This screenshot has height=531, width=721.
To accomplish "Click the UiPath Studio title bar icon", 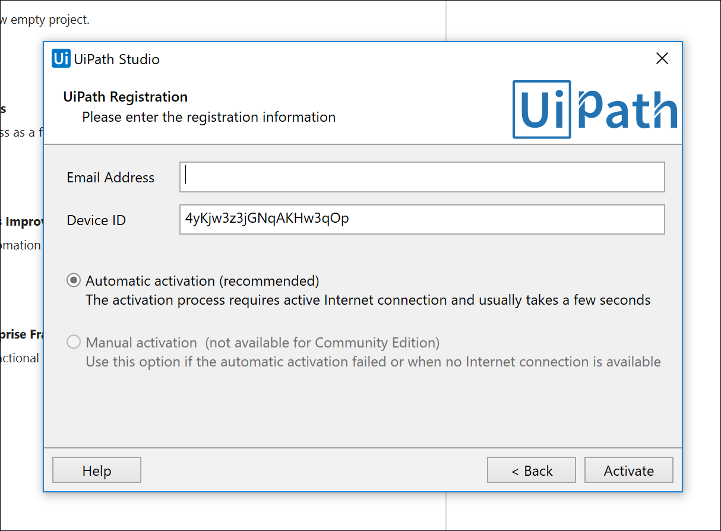I will click(x=61, y=58).
